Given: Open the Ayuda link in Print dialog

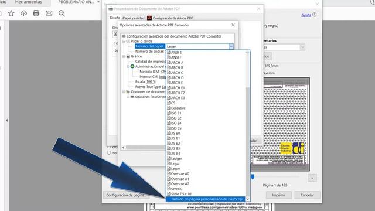Looking at the screenshot, I should click(x=306, y=15).
